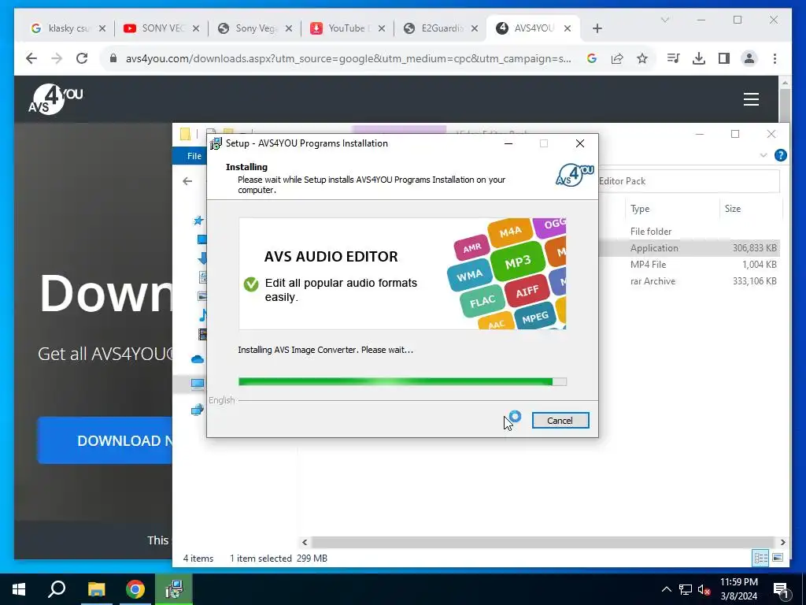Open File Explorer from taskbar
806x605 pixels.
point(96,589)
